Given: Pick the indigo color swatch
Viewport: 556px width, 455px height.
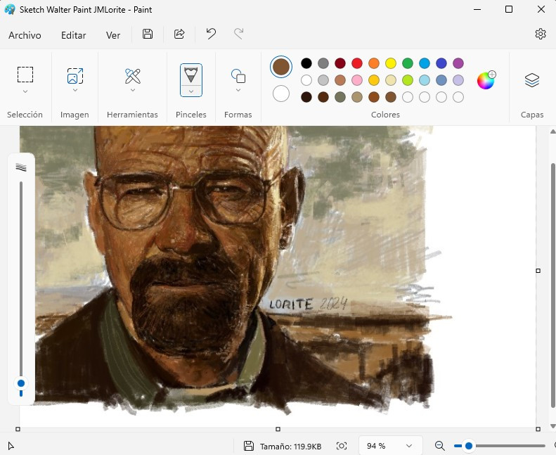Looking at the screenshot, I should click(441, 63).
